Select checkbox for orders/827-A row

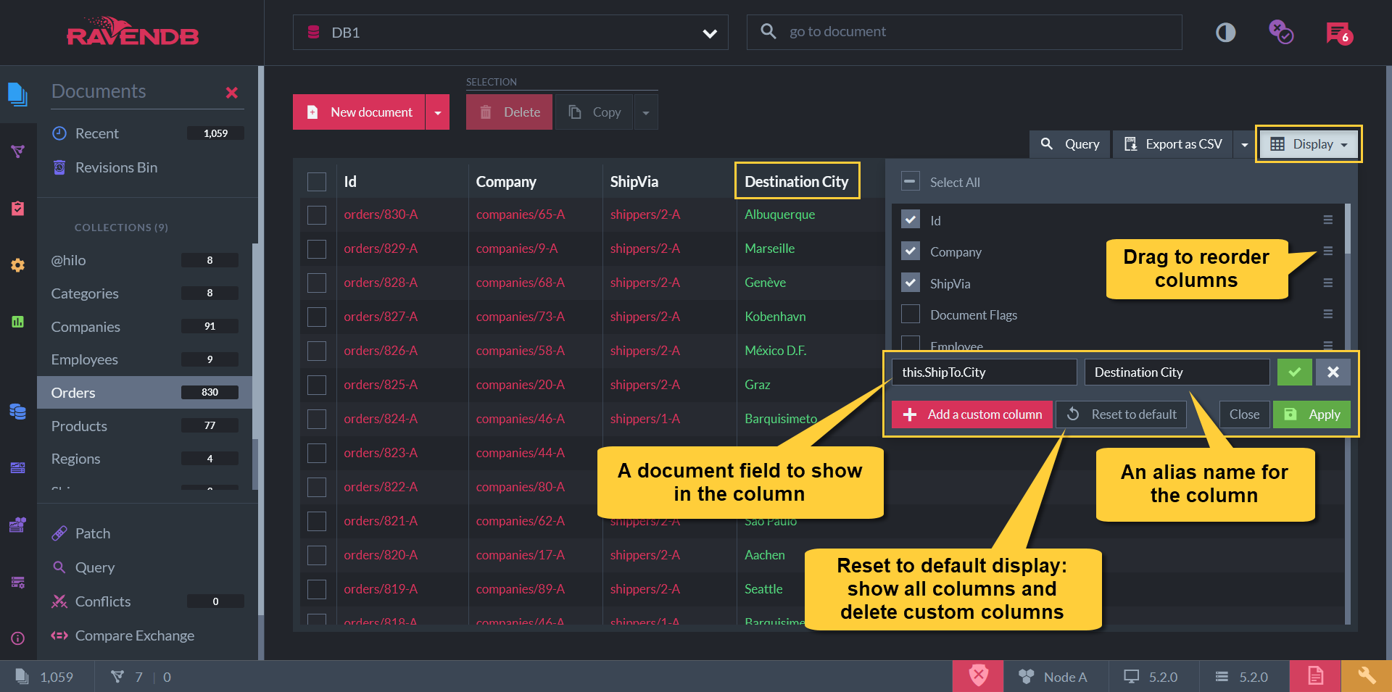point(317,317)
